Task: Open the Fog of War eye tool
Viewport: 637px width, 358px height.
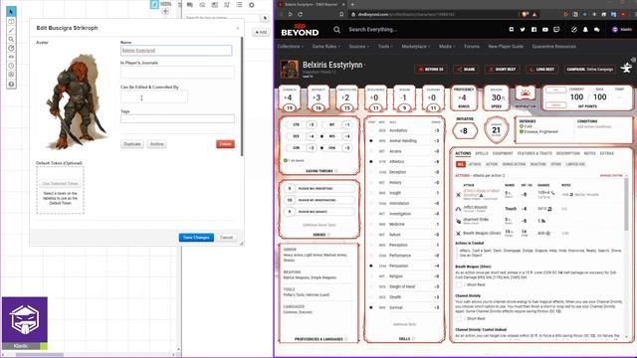Action: 11,57
